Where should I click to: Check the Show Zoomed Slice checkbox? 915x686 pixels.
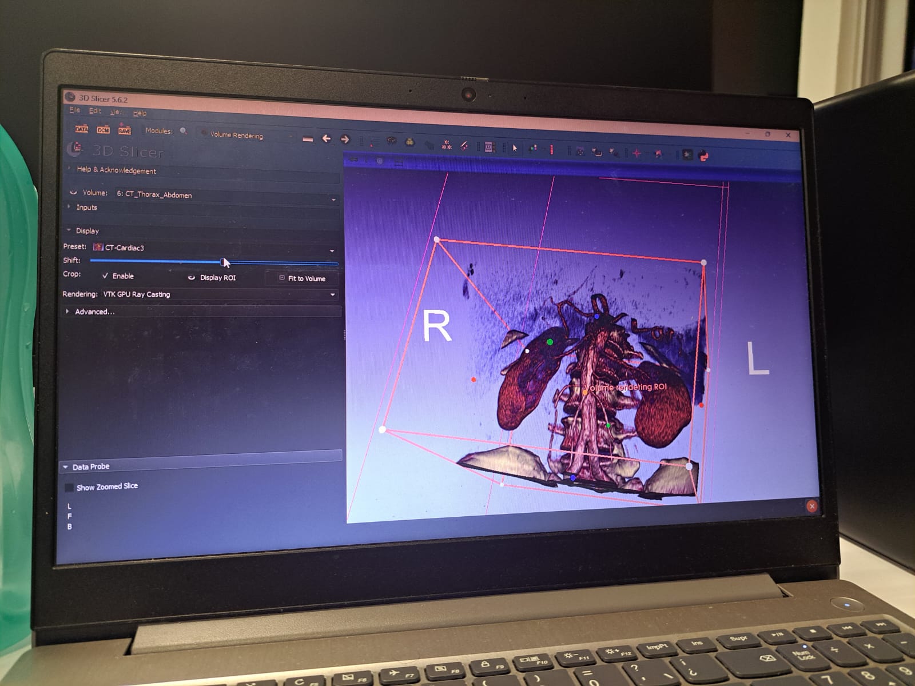click(x=70, y=488)
